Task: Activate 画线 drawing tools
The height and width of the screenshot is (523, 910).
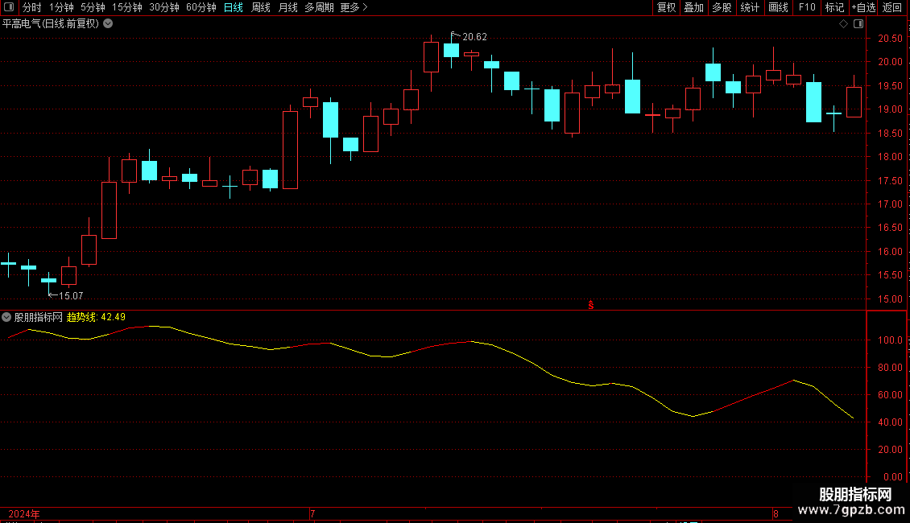Action: point(778,7)
